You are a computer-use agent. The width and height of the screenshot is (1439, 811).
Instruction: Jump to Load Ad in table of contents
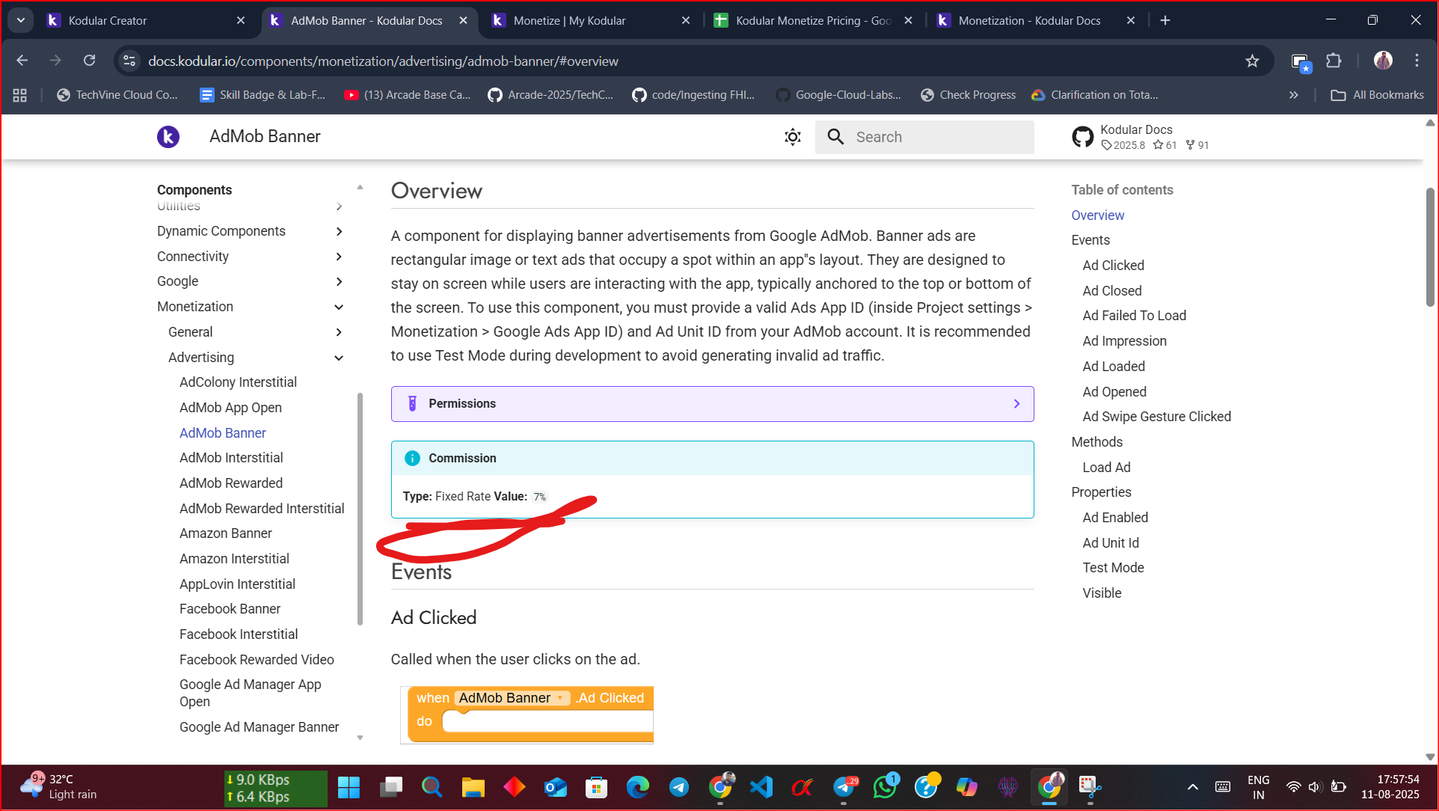point(1106,468)
